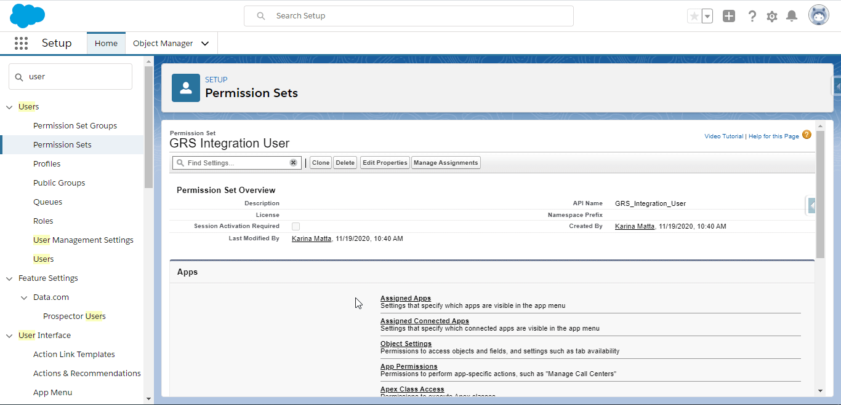
Task: Open the App Launcher grid icon
Action: tap(21, 43)
